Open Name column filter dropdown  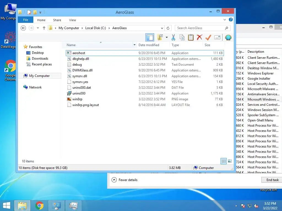(x=134, y=45)
